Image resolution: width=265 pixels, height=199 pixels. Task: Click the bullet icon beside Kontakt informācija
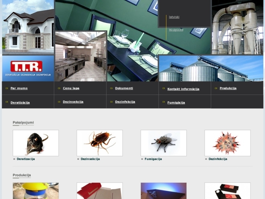164,88
